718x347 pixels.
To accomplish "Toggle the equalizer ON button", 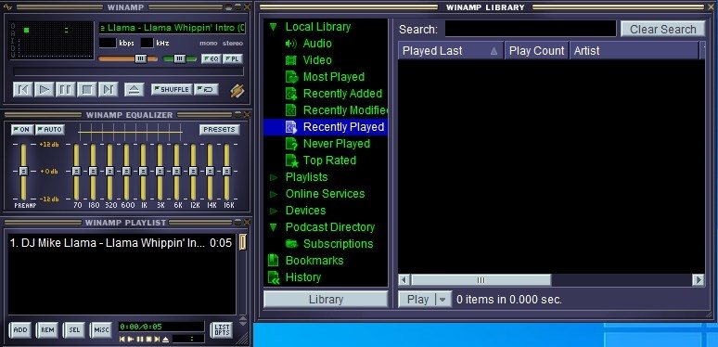I will click(x=22, y=130).
